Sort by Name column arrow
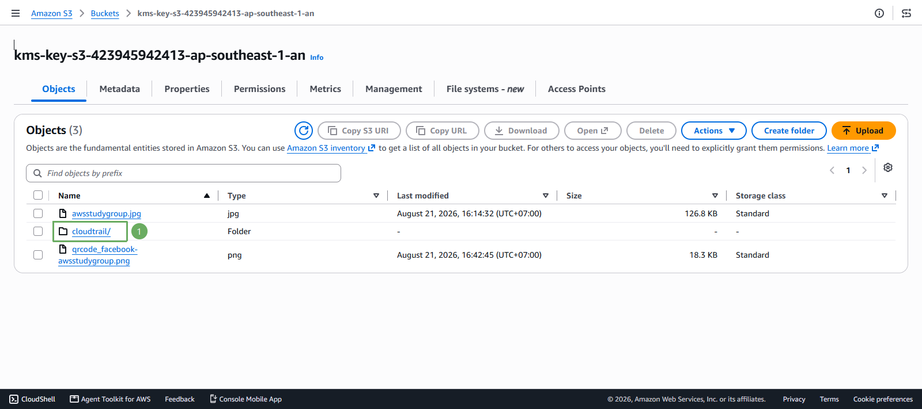Viewport: 922px width, 409px height. click(207, 196)
